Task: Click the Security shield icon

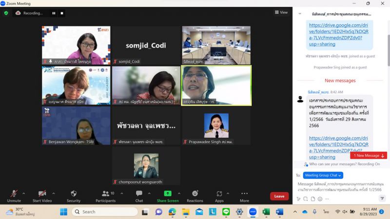Action: (x=74, y=194)
